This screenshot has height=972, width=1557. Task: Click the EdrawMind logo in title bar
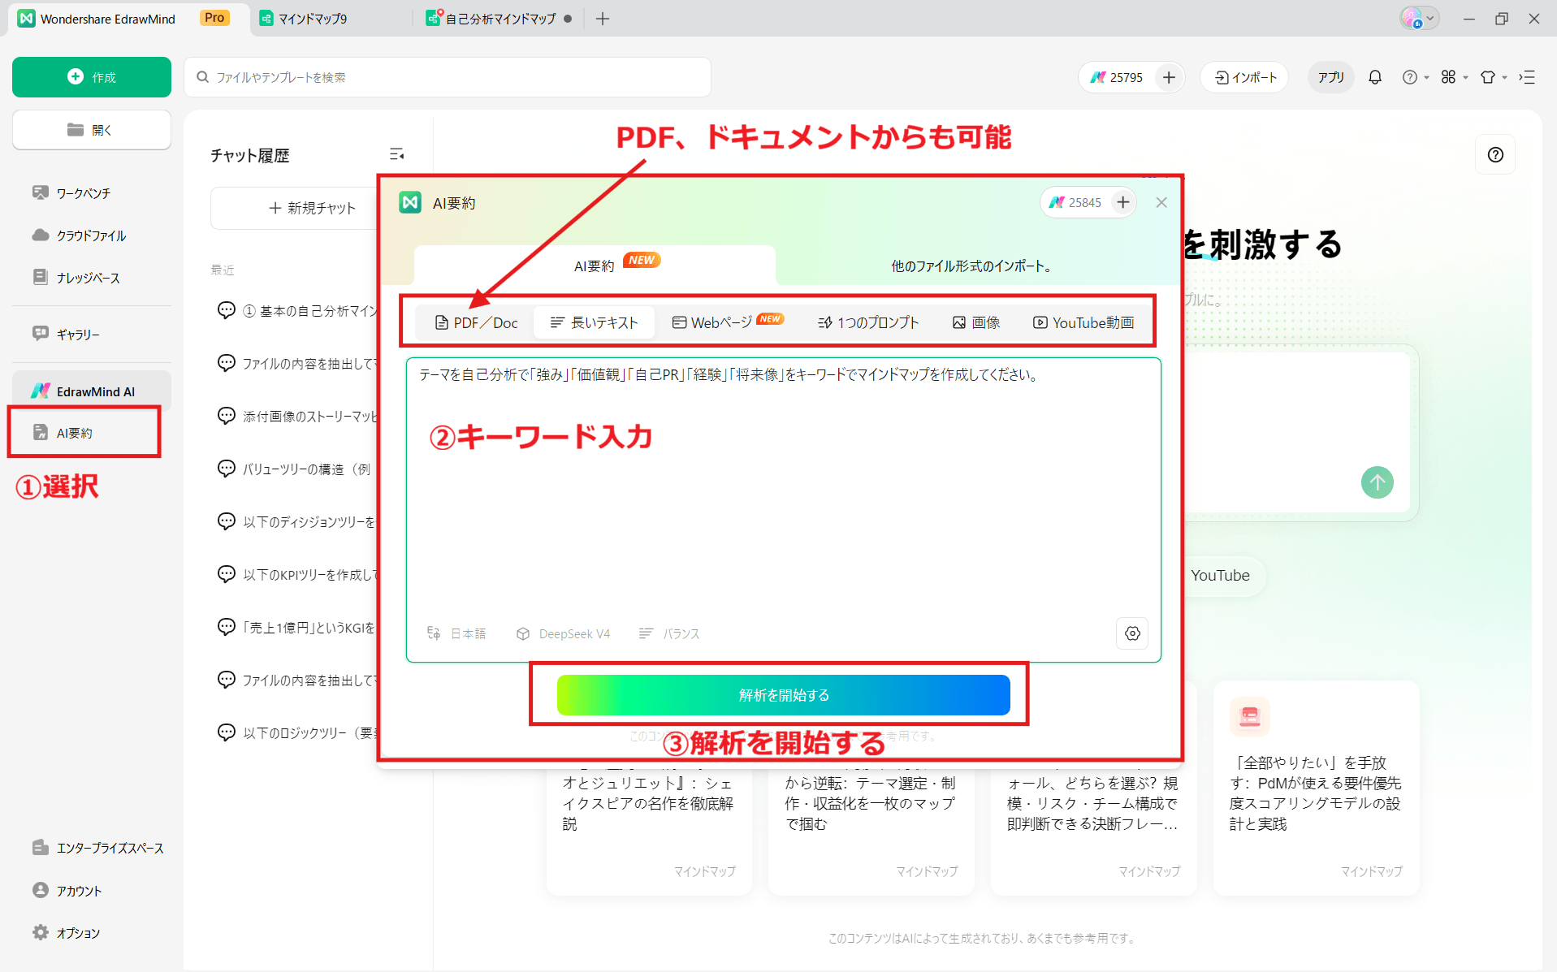[27, 18]
